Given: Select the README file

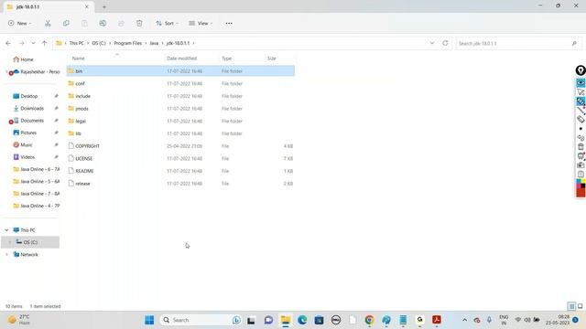Looking at the screenshot, I should [180, 171].
